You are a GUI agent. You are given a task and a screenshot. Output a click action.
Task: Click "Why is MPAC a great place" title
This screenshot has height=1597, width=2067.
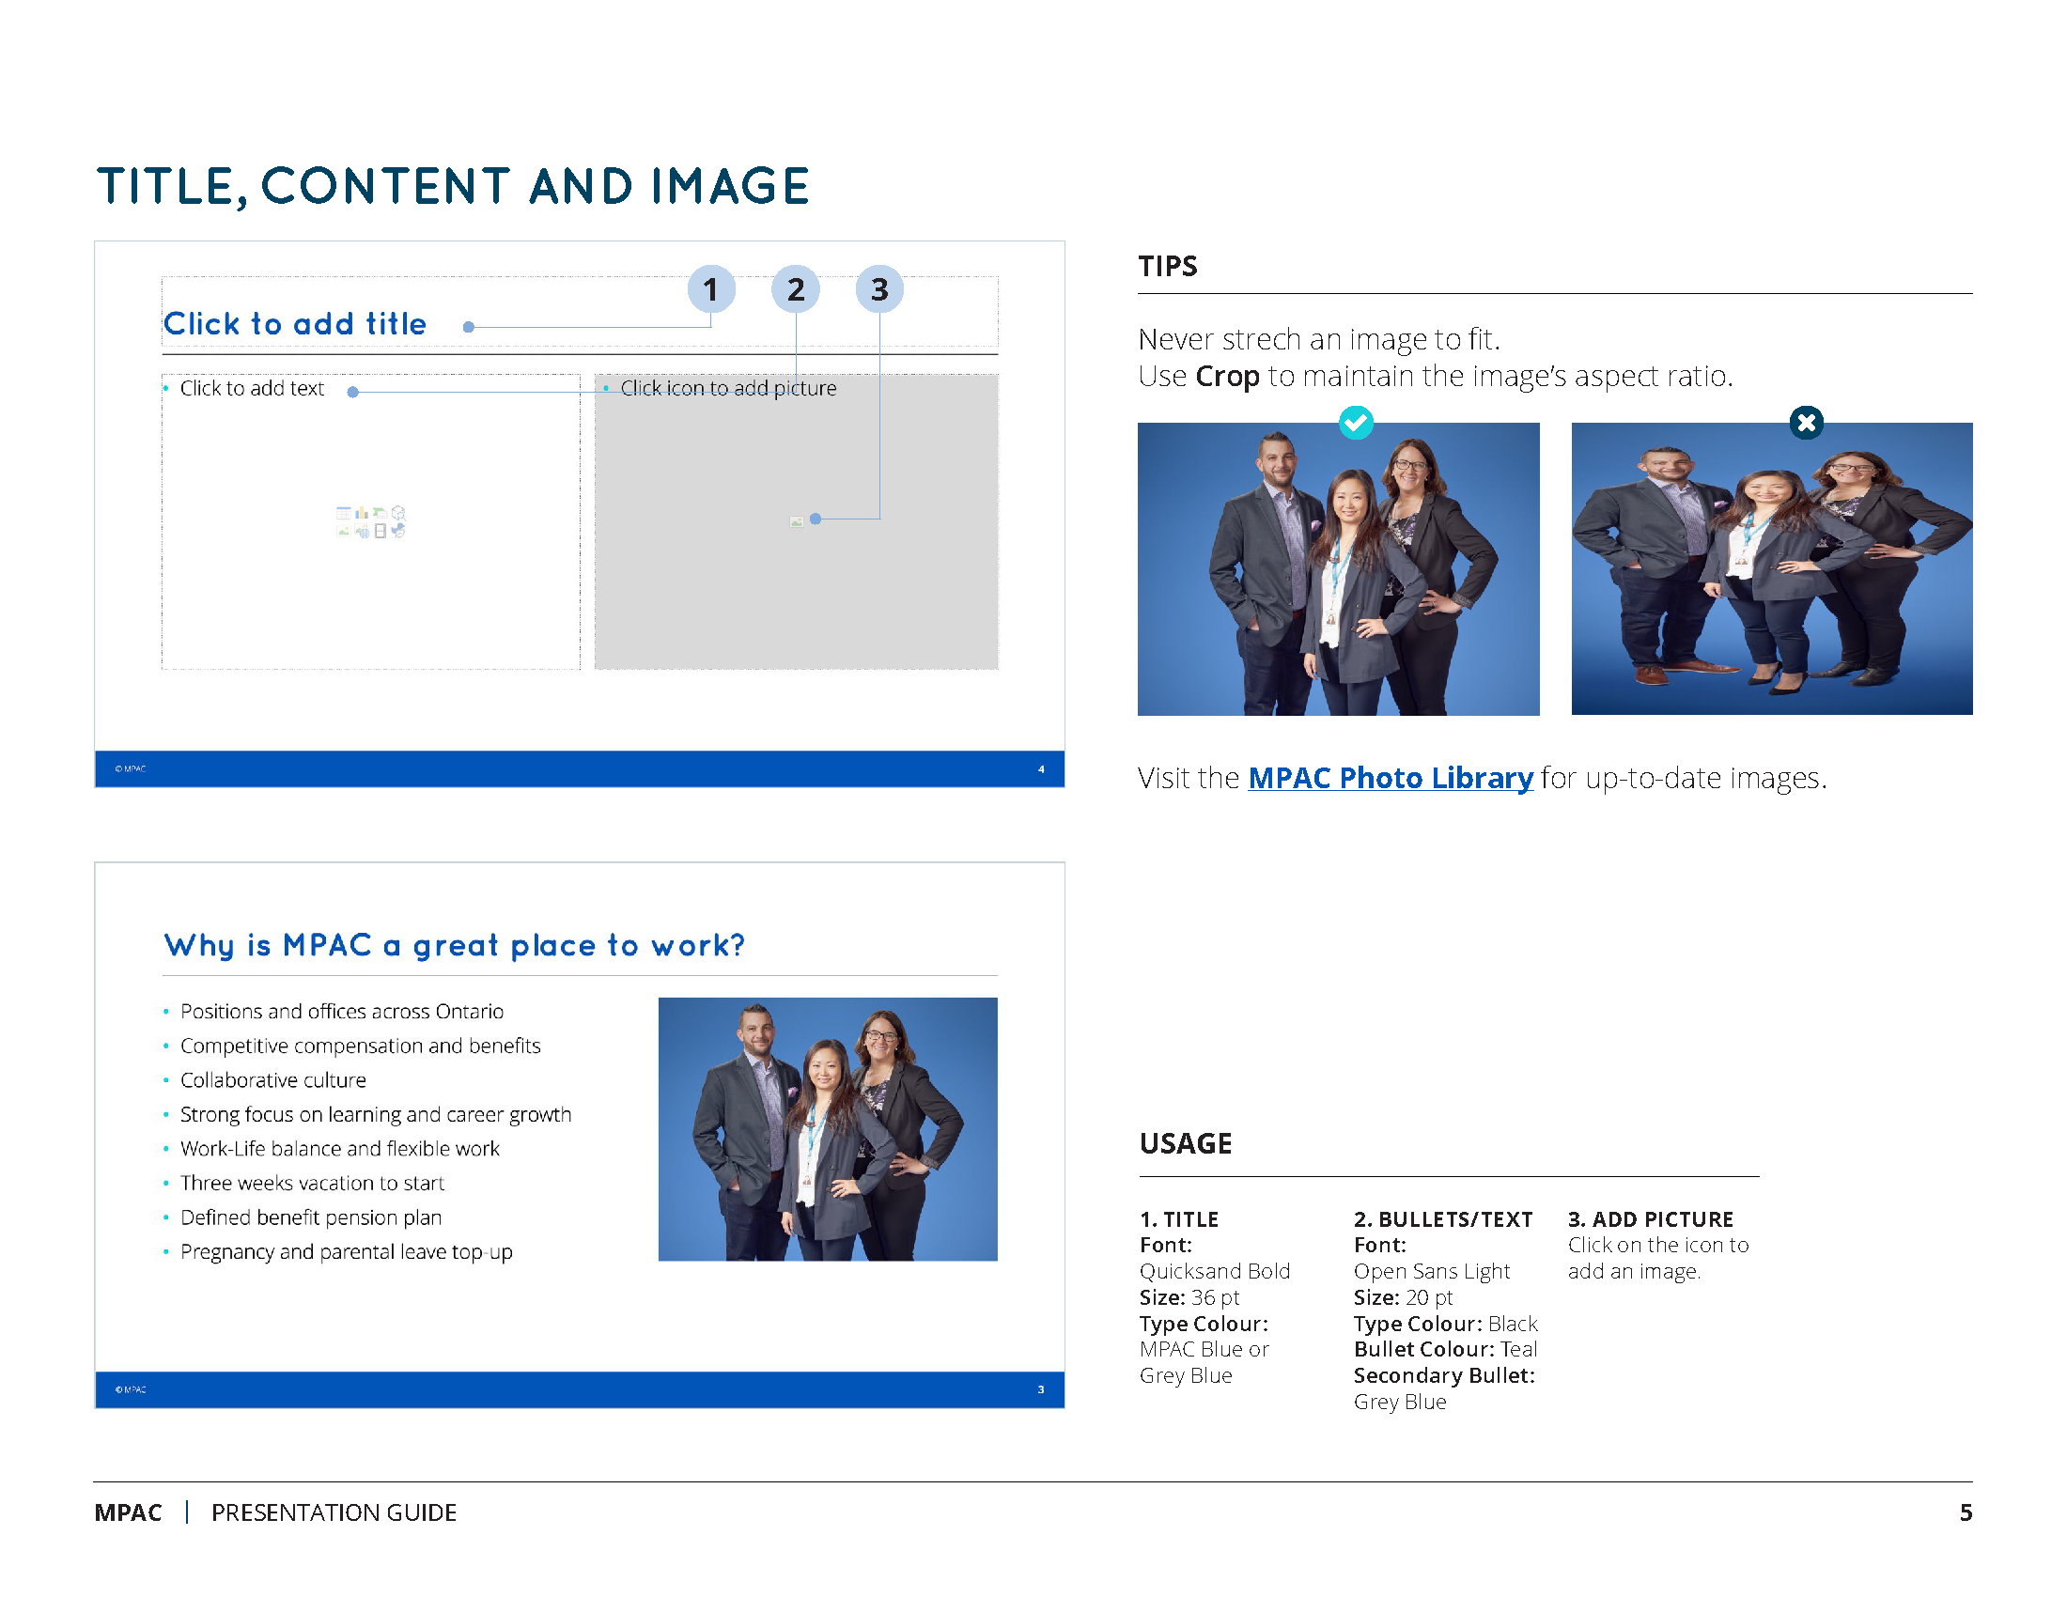coord(455,945)
